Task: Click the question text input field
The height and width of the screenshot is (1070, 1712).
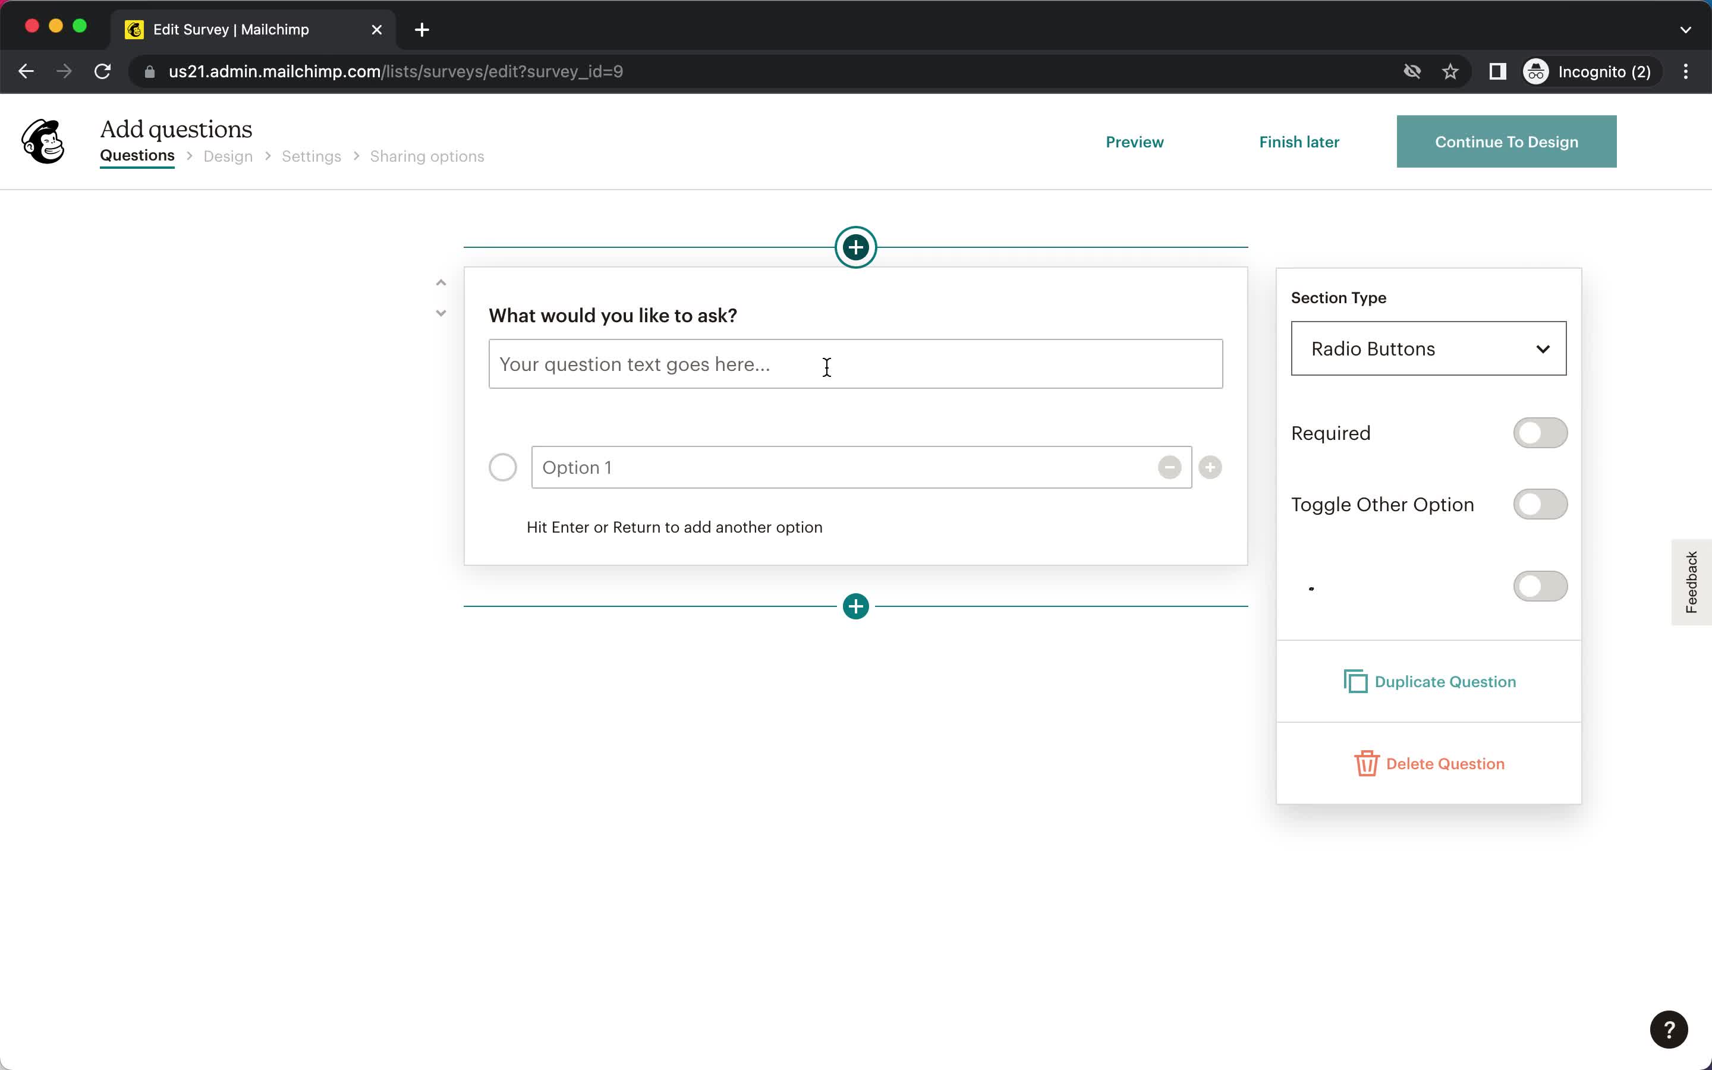Action: click(855, 364)
